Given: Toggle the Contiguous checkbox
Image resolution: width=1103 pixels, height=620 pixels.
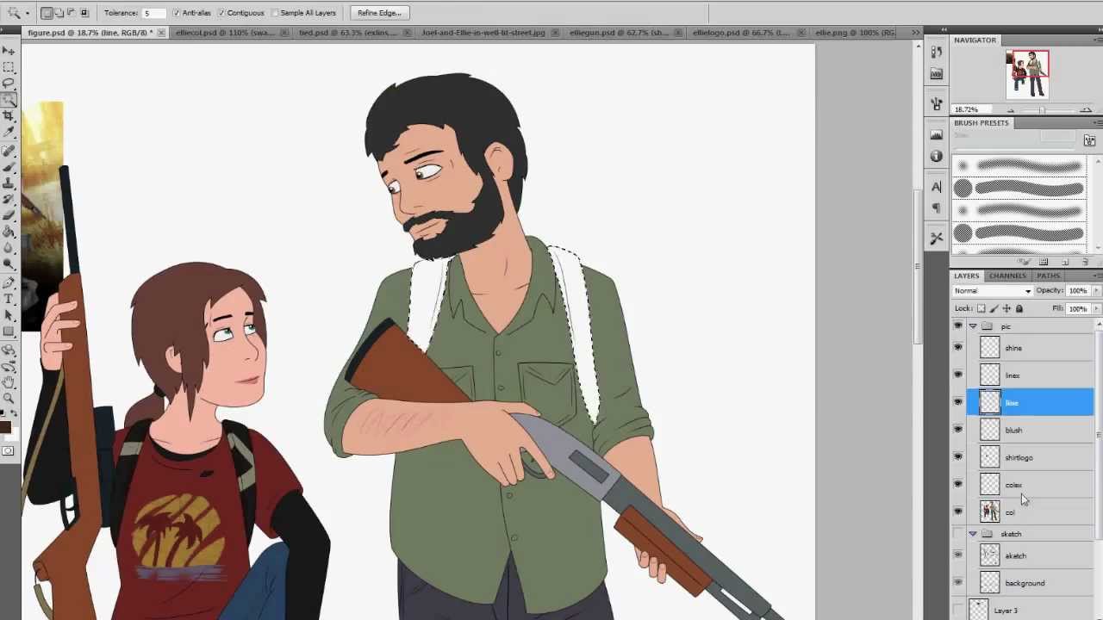Looking at the screenshot, I should 221,13.
